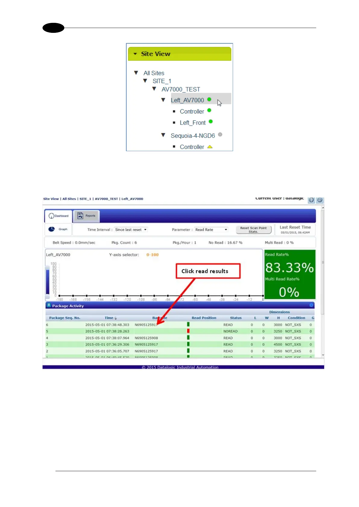The image size is (359, 507).
Task: Click Package Seq. No. column header
Action: click(65, 318)
